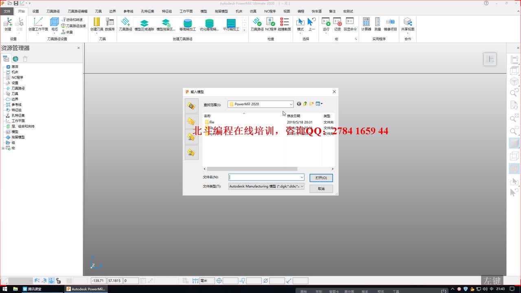The width and height of the screenshot is (521, 293).
Task: Click the 记录 macro record icon
Action: pos(337,24)
